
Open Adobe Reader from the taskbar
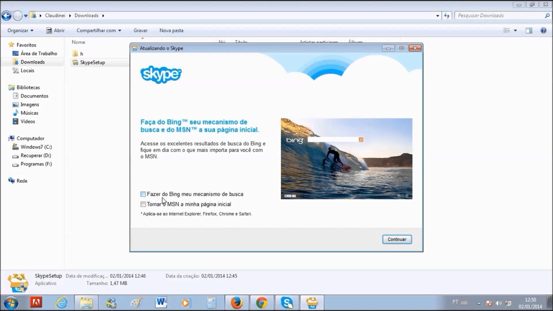click(36, 303)
